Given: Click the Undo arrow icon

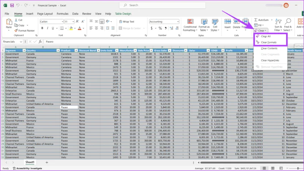Looking at the screenshot, I should (x=18, y=5).
